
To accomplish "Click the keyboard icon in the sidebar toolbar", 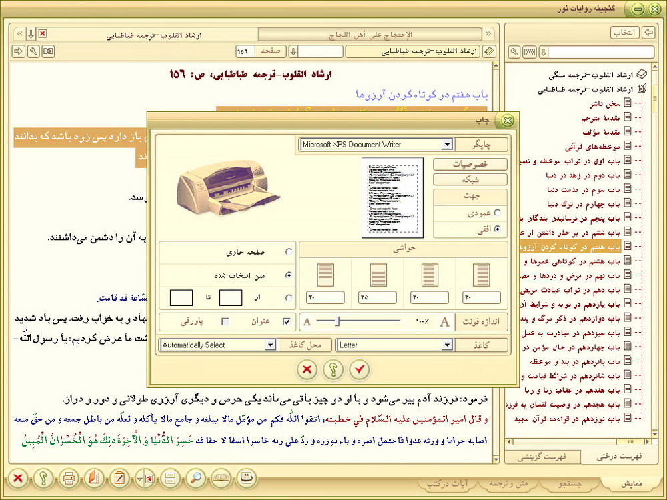I will 530,52.
